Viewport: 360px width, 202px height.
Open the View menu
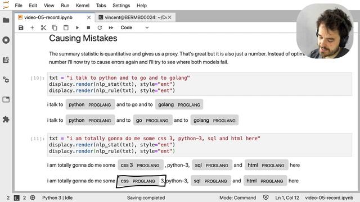[49, 6]
